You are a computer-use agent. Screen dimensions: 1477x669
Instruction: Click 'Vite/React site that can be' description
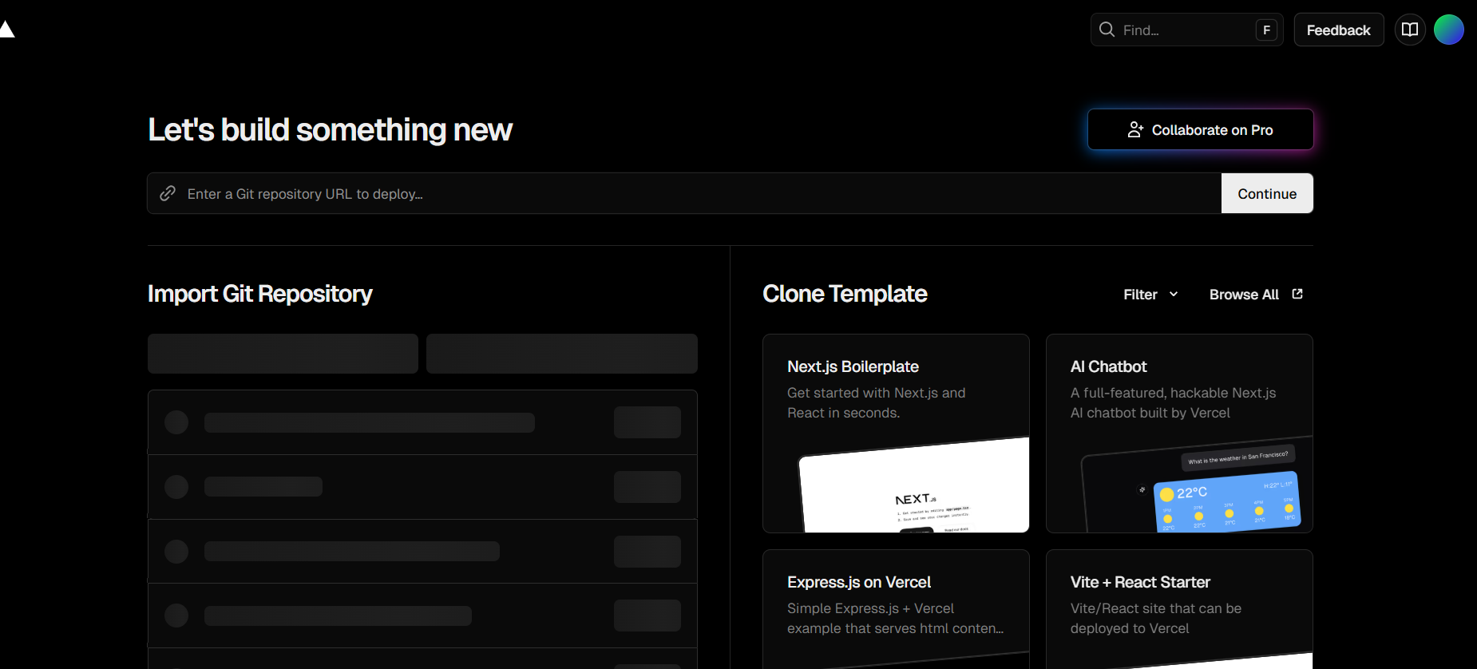1155,618
